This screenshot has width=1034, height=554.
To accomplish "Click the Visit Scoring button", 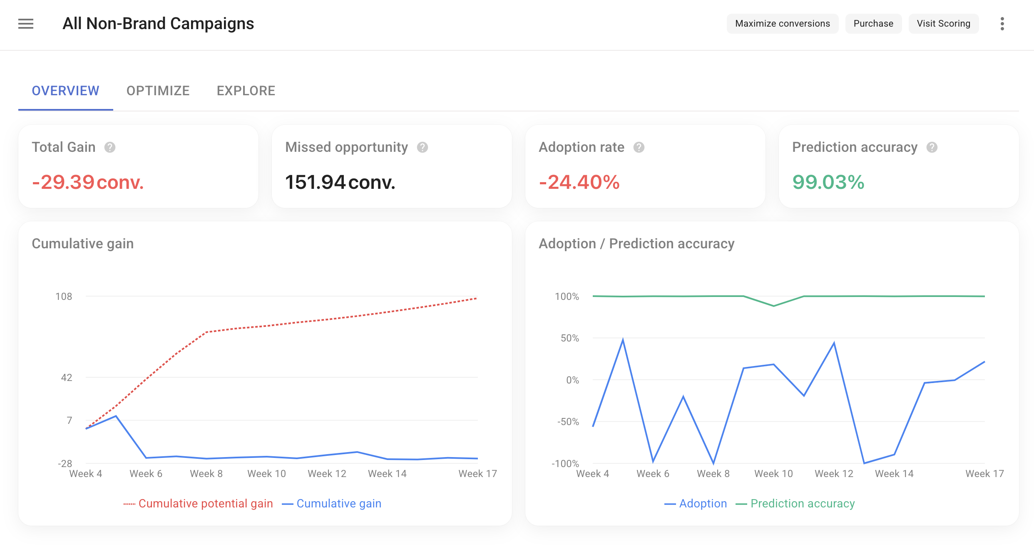I will pyautogui.click(x=943, y=23).
